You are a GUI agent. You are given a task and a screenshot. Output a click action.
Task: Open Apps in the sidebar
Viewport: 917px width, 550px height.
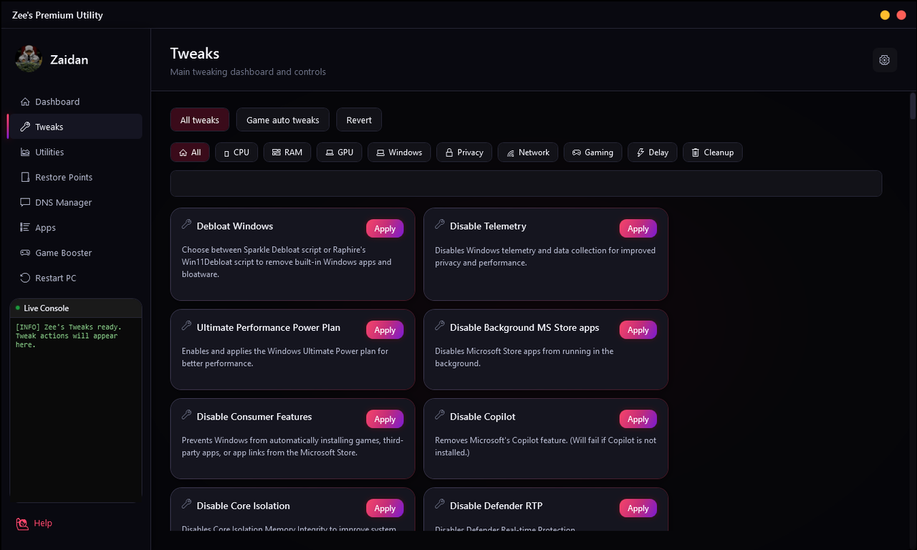pyautogui.click(x=75, y=227)
